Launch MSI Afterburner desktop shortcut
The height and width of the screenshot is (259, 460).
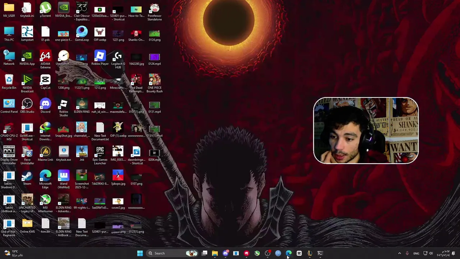[45, 203]
